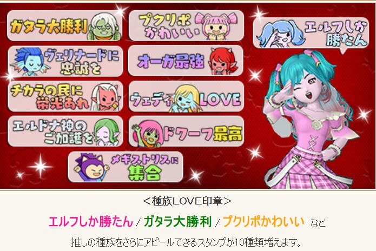The height and width of the screenshot is (251, 376).
Task: Click the orange プクリポかわいい caption text
Action: [x=263, y=221]
